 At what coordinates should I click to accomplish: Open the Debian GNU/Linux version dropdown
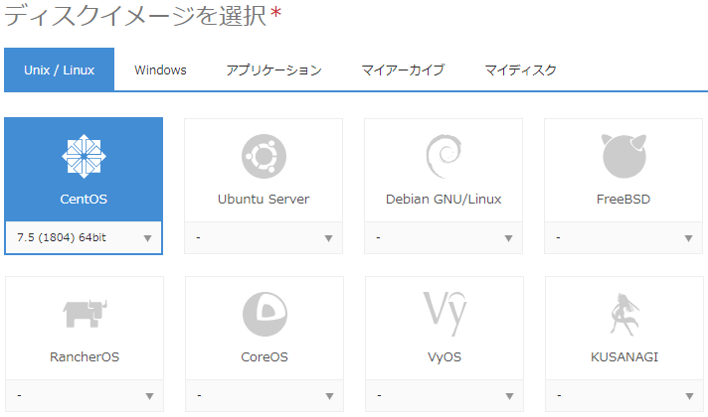click(x=442, y=238)
